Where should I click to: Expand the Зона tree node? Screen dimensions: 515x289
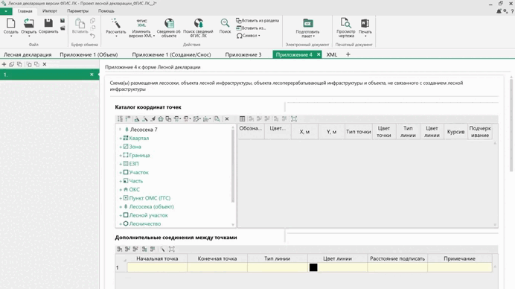(121, 147)
